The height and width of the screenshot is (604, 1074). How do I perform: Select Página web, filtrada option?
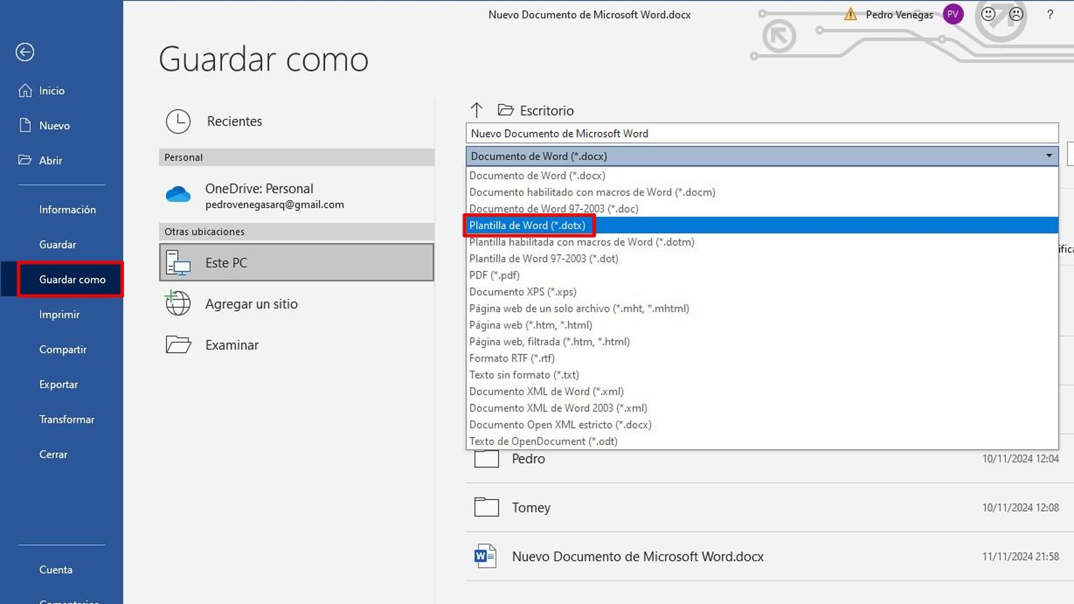pos(762,342)
